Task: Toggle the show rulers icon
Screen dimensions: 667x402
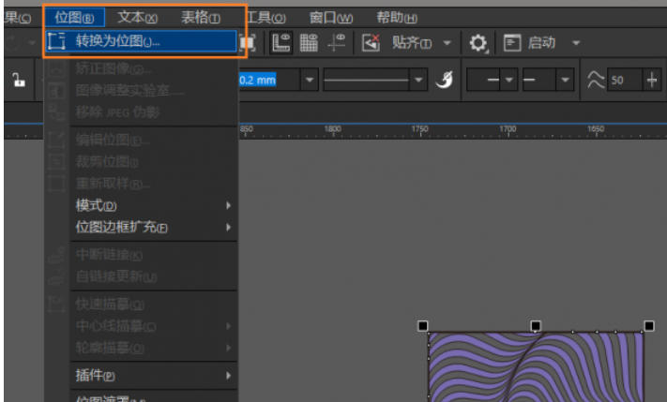Action: [x=281, y=42]
